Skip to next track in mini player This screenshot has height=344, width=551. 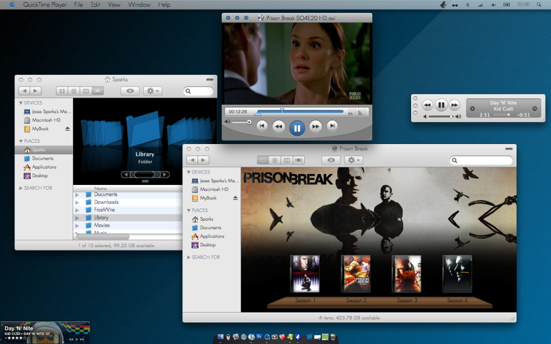tap(455, 105)
